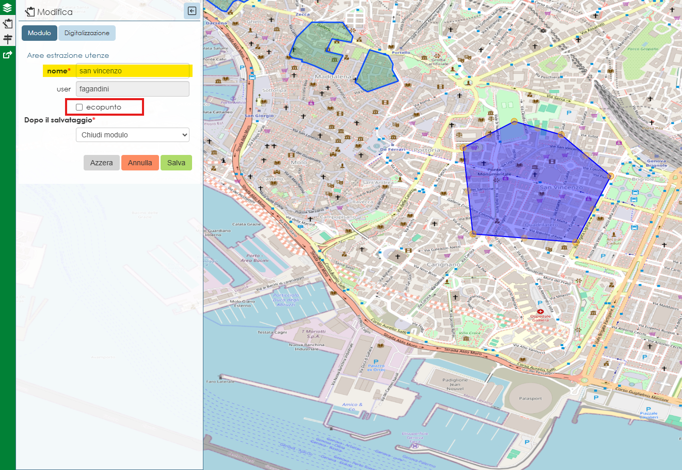This screenshot has height=470, width=682.
Task: Click the user field containing fagandini
Action: coord(133,89)
